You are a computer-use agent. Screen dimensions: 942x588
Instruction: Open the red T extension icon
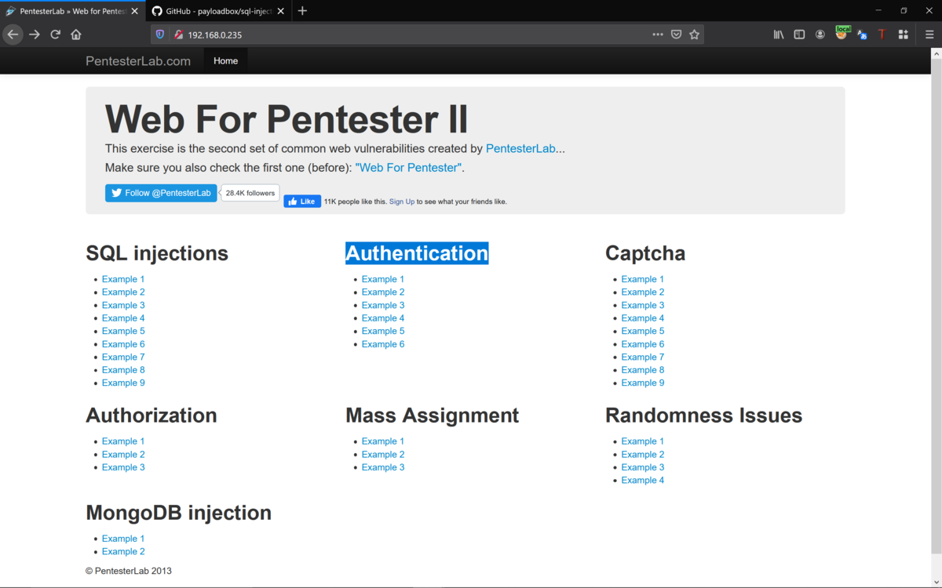coord(882,34)
